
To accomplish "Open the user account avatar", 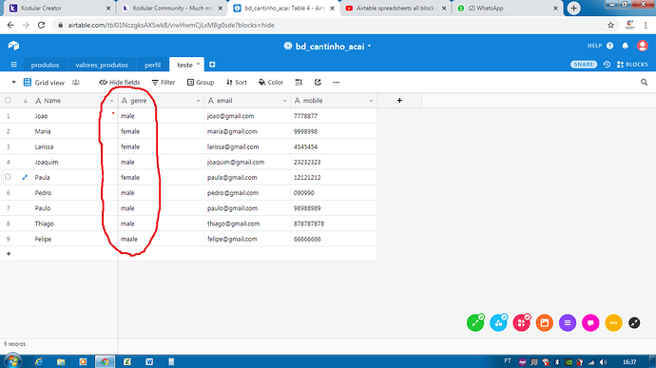I will pyautogui.click(x=642, y=46).
